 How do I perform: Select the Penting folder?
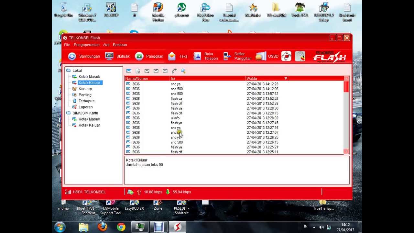(x=82, y=95)
